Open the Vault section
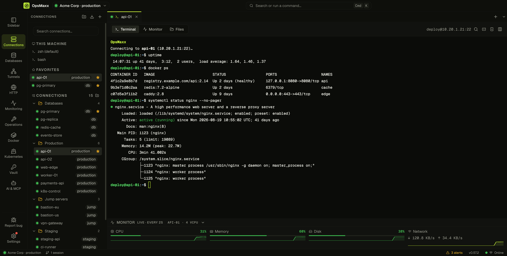The image size is (507, 256). point(14,170)
